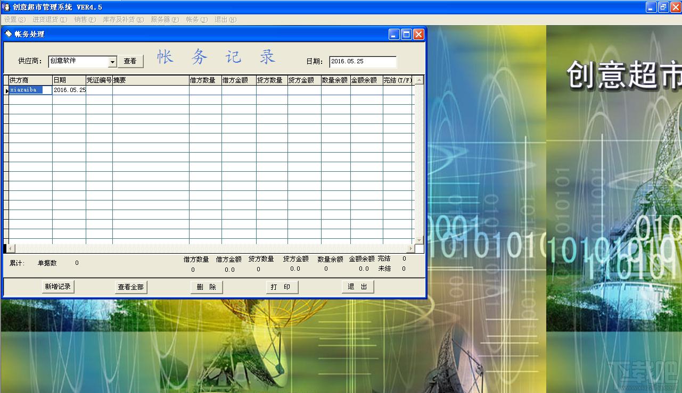
Task: Click the 数量余额 column header in the grid
Action: tap(336, 80)
